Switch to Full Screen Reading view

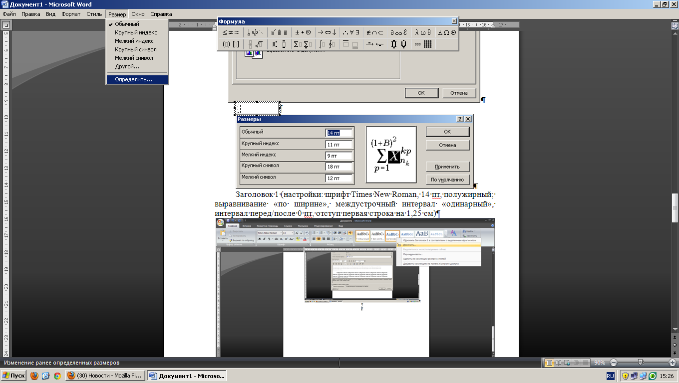coord(559,363)
